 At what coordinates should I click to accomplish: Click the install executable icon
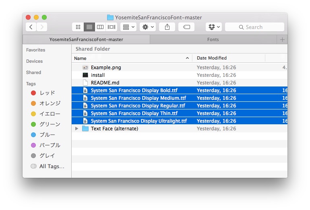(x=85, y=75)
